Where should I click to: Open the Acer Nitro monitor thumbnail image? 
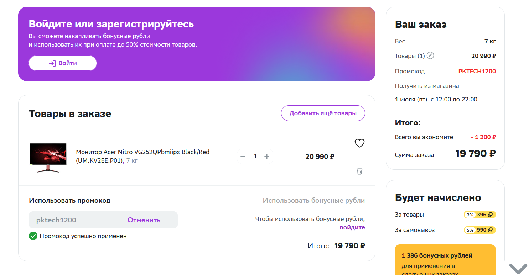point(48,158)
